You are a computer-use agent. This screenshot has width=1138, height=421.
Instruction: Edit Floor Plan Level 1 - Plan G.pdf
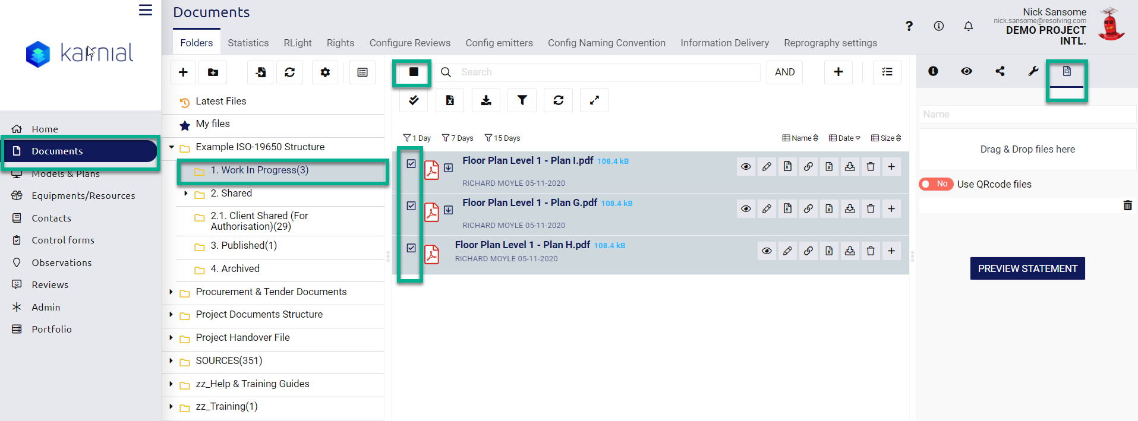point(767,209)
